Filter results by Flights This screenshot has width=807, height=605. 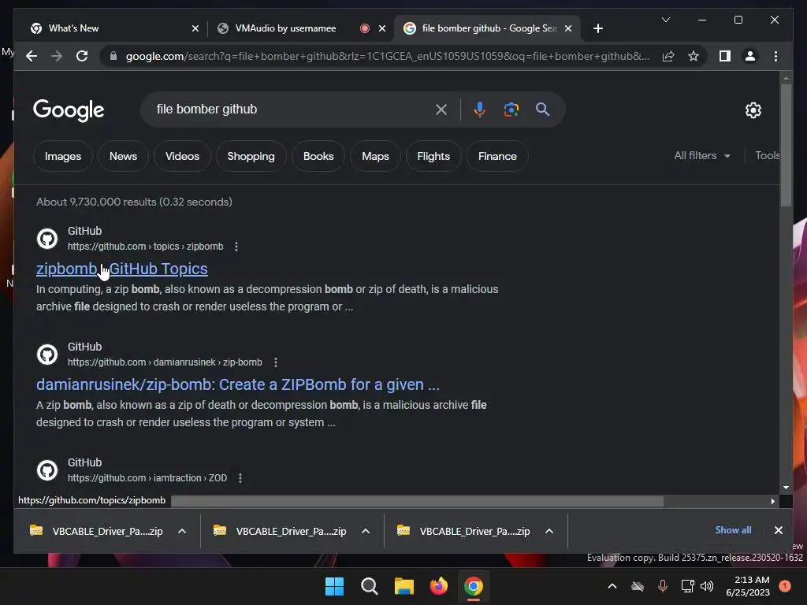(x=433, y=156)
